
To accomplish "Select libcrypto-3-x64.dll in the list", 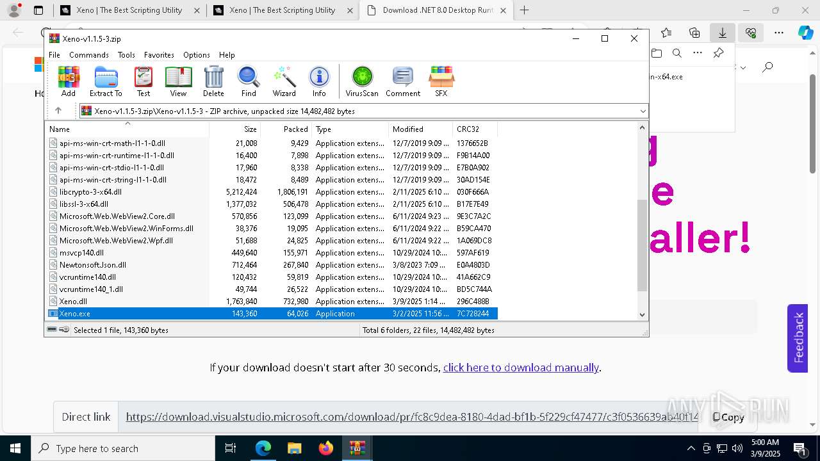I will (x=272, y=192).
